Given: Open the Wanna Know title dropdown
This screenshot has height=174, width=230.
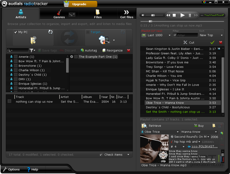Looking at the screenshot, I should (x=216, y=132).
